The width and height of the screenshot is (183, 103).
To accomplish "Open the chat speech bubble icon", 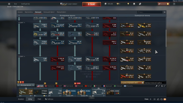I will [x=162, y=99].
